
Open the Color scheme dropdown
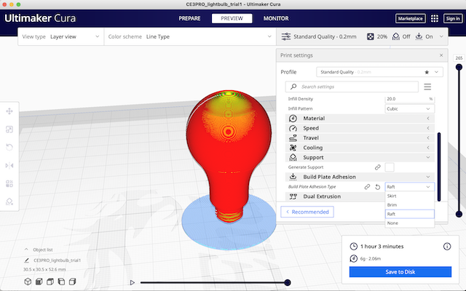click(190, 36)
